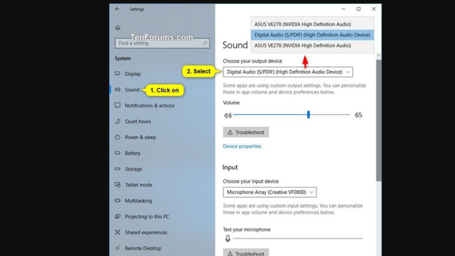Click the Display monitor icon in sidebar
The width and height of the screenshot is (455, 256).
pos(118,73)
